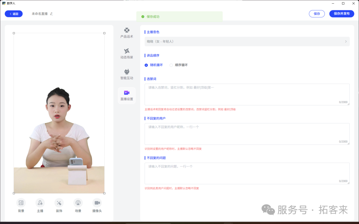
Task: Click the pencil icon beside 未命名直播
Action: 52,14
